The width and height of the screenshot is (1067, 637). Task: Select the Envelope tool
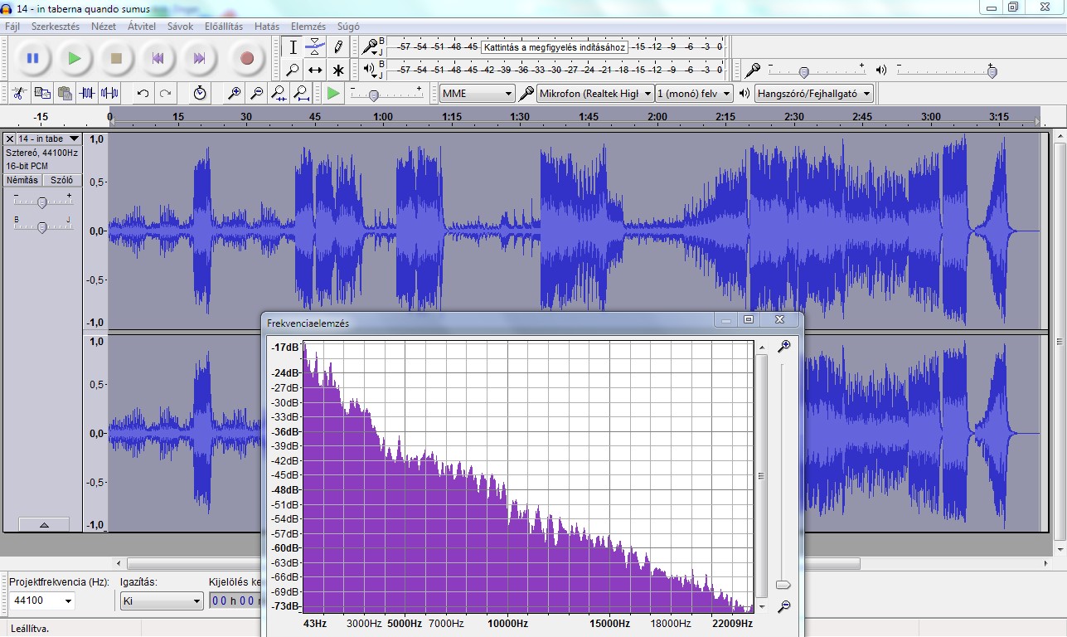click(315, 47)
